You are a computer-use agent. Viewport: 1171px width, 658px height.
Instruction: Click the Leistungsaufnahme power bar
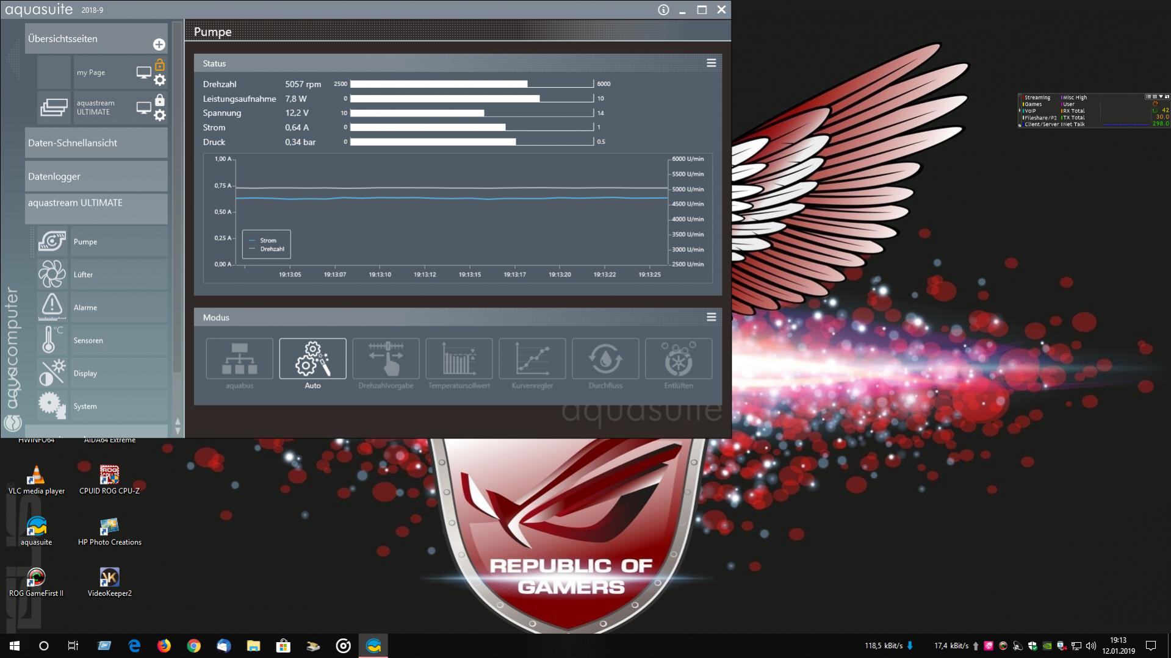coord(472,98)
